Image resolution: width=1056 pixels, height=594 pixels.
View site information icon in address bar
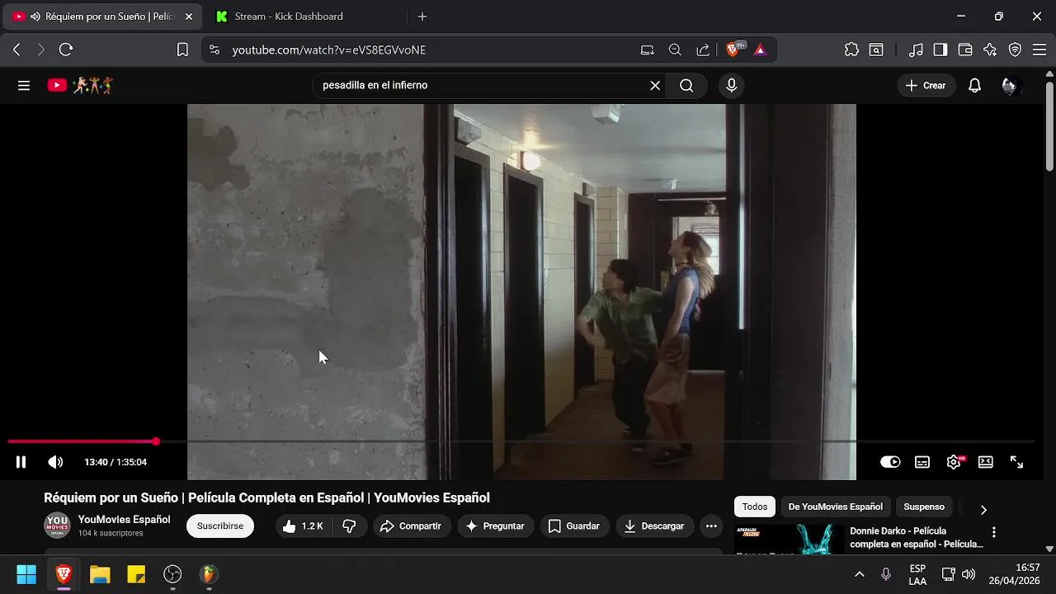tap(214, 49)
